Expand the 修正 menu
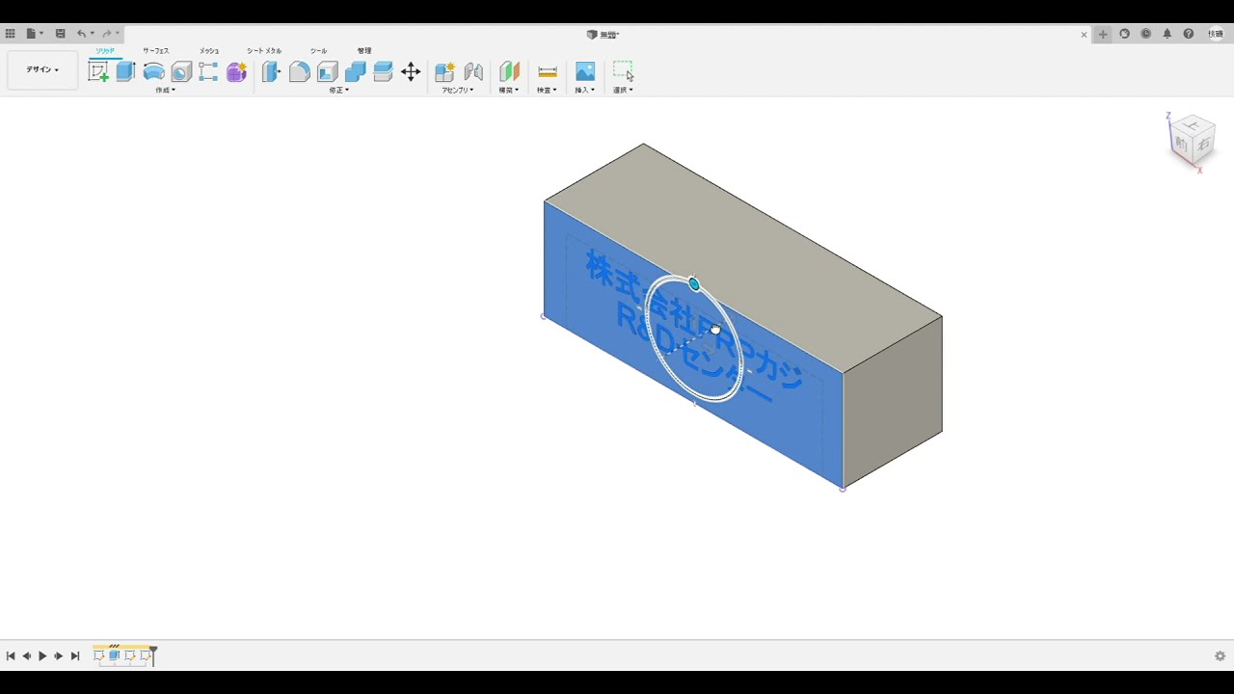Screen dimensions: 1234x694 point(338,90)
